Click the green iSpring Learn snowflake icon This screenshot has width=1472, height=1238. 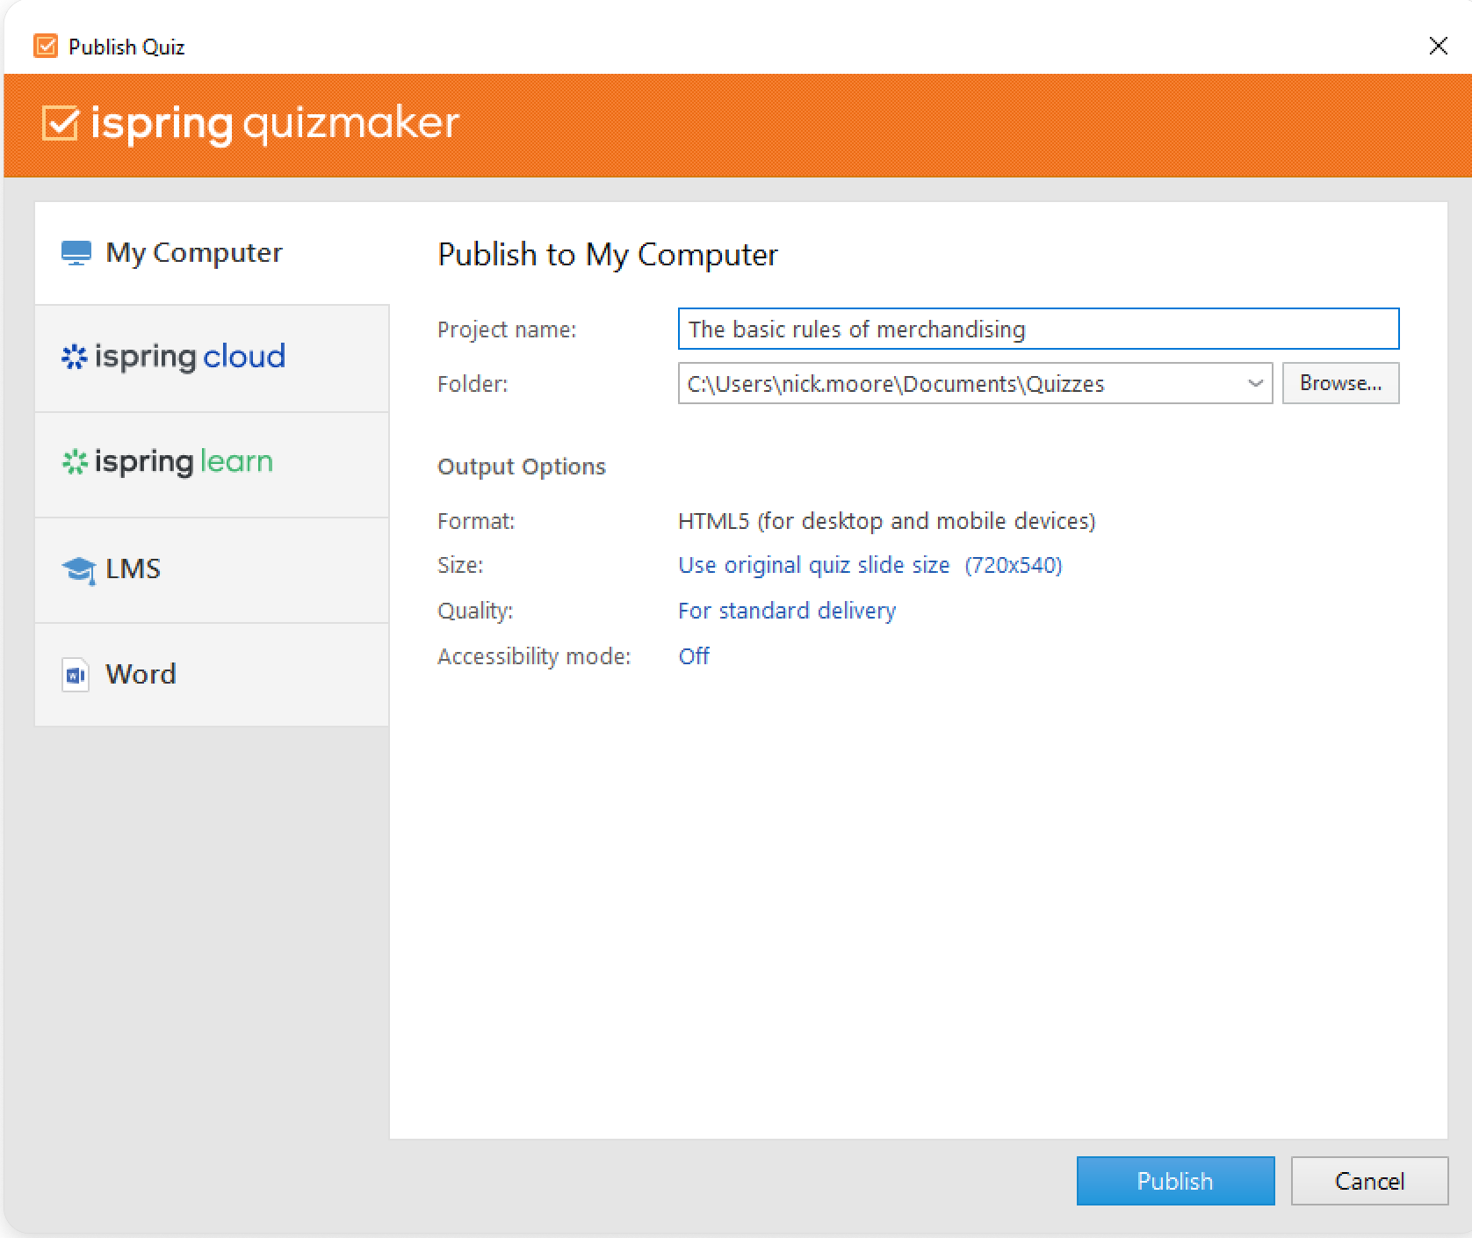pos(74,462)
